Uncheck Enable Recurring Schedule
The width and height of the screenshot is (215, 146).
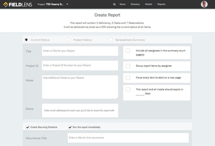[28, 127]
